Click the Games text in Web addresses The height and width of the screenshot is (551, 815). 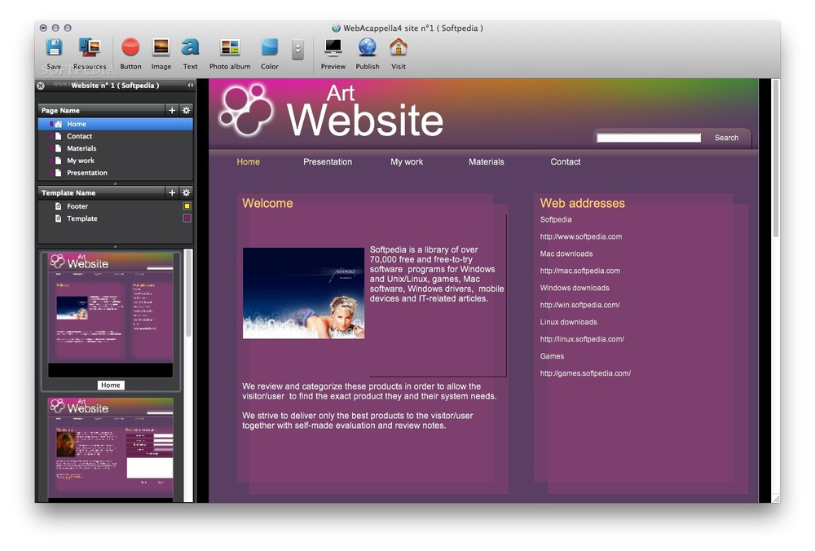[x=552, y=356]
